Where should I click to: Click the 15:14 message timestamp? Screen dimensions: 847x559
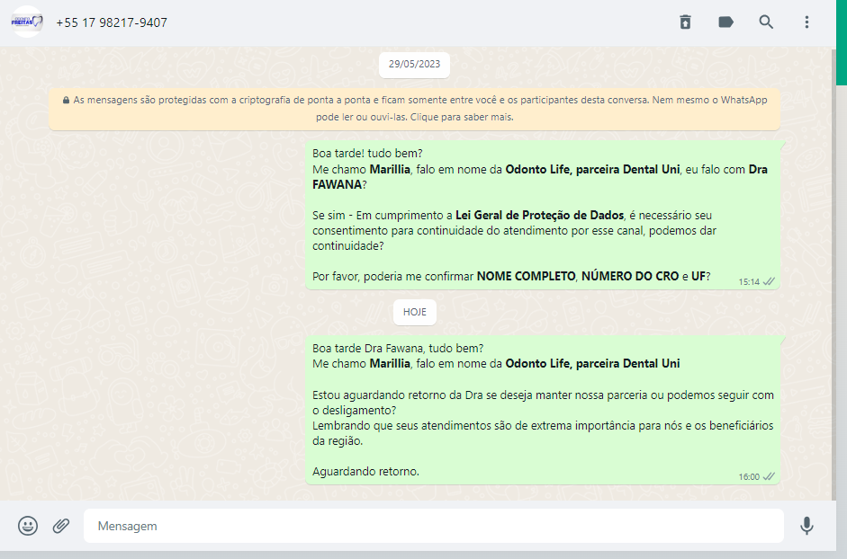[x=749, y=281]
